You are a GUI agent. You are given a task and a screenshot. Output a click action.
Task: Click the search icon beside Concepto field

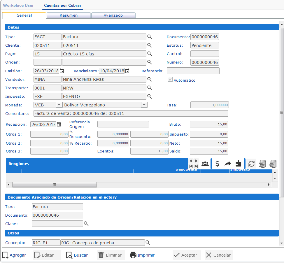click(148, 243)
